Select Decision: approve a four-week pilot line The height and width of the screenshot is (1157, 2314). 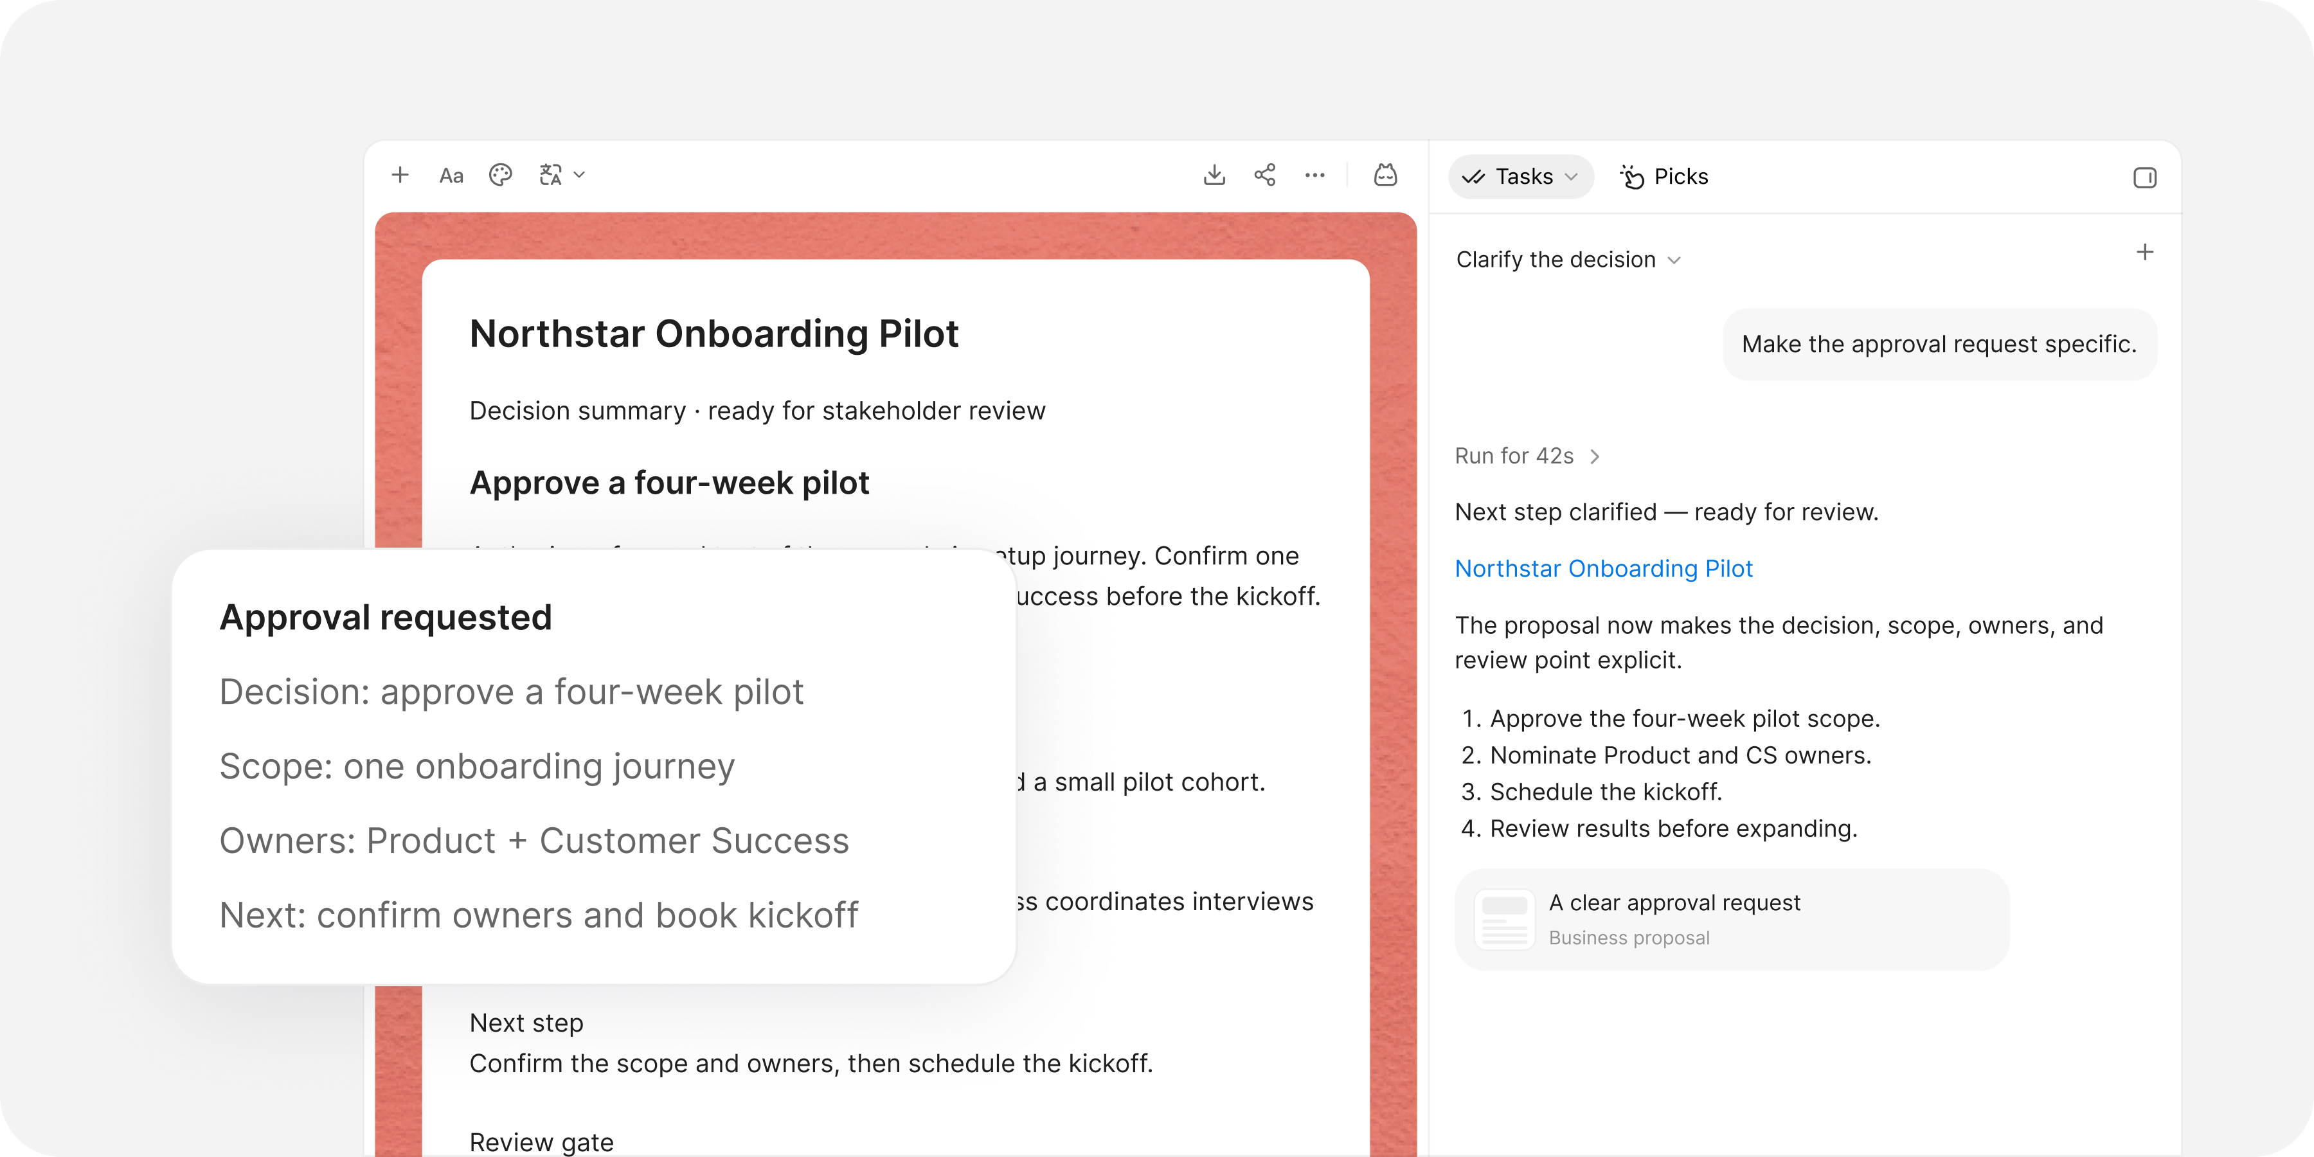coord(511,692)
